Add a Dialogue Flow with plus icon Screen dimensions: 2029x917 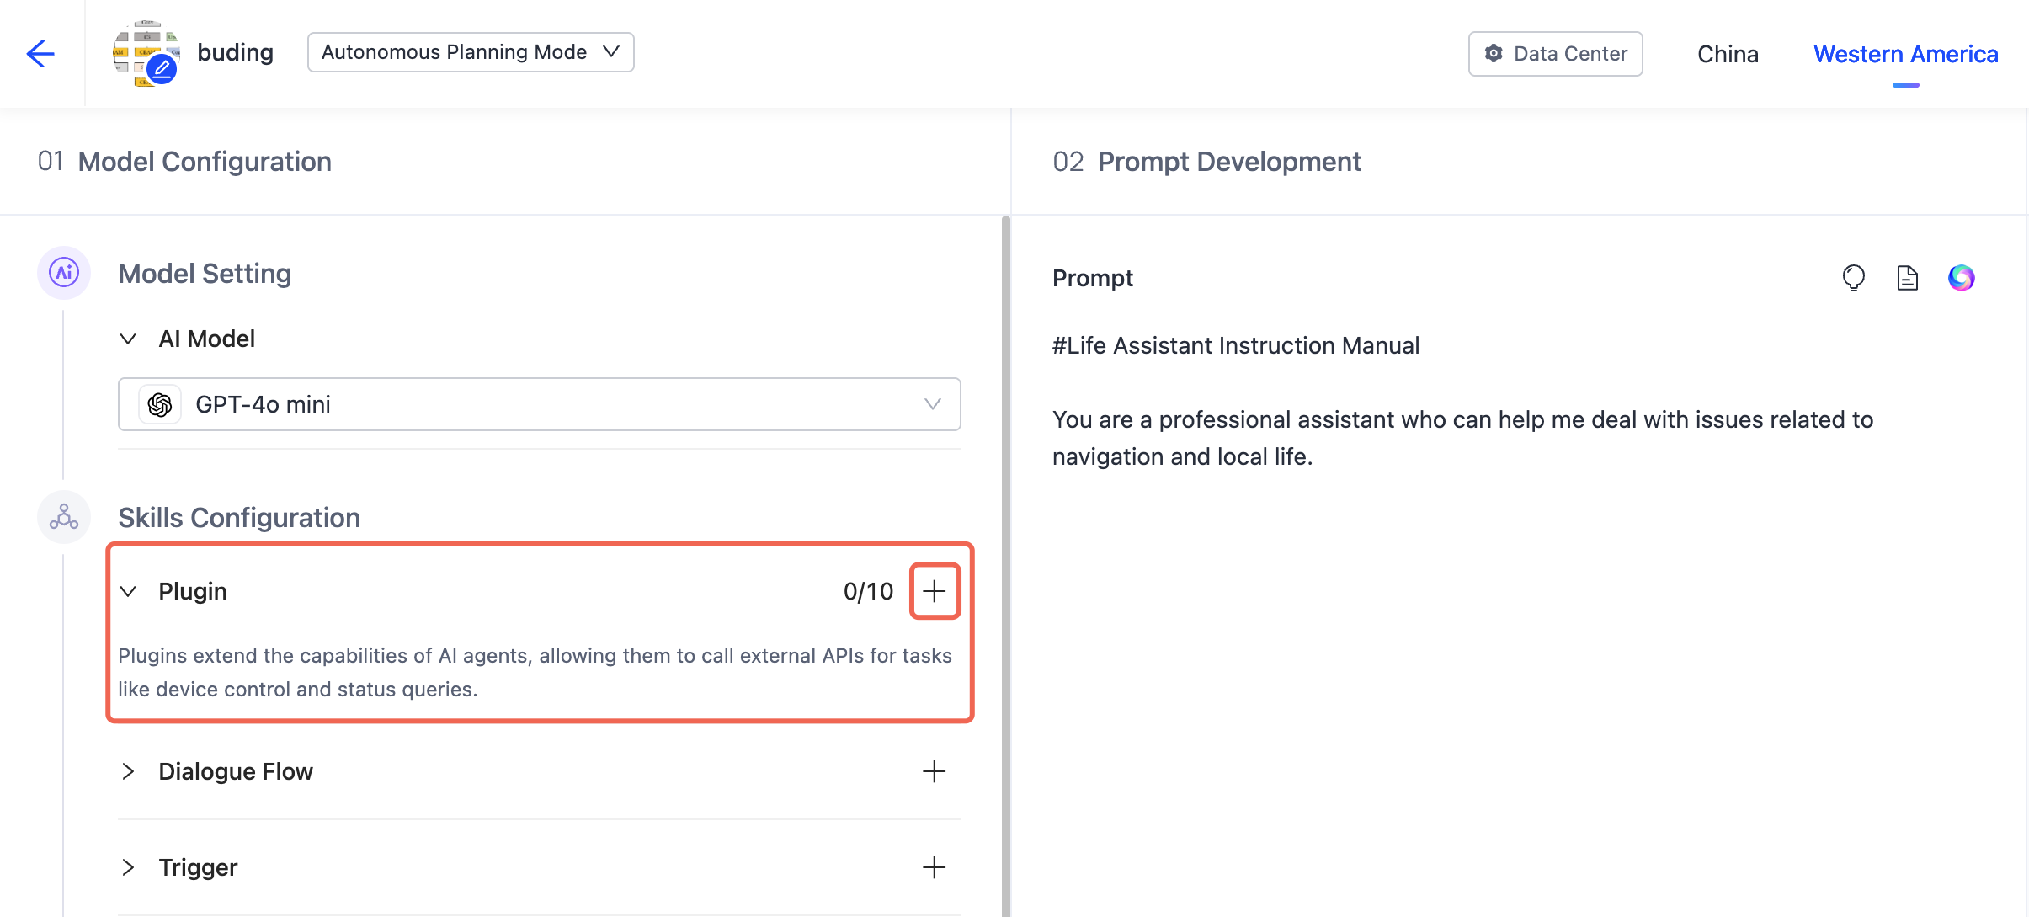point(934,771)
